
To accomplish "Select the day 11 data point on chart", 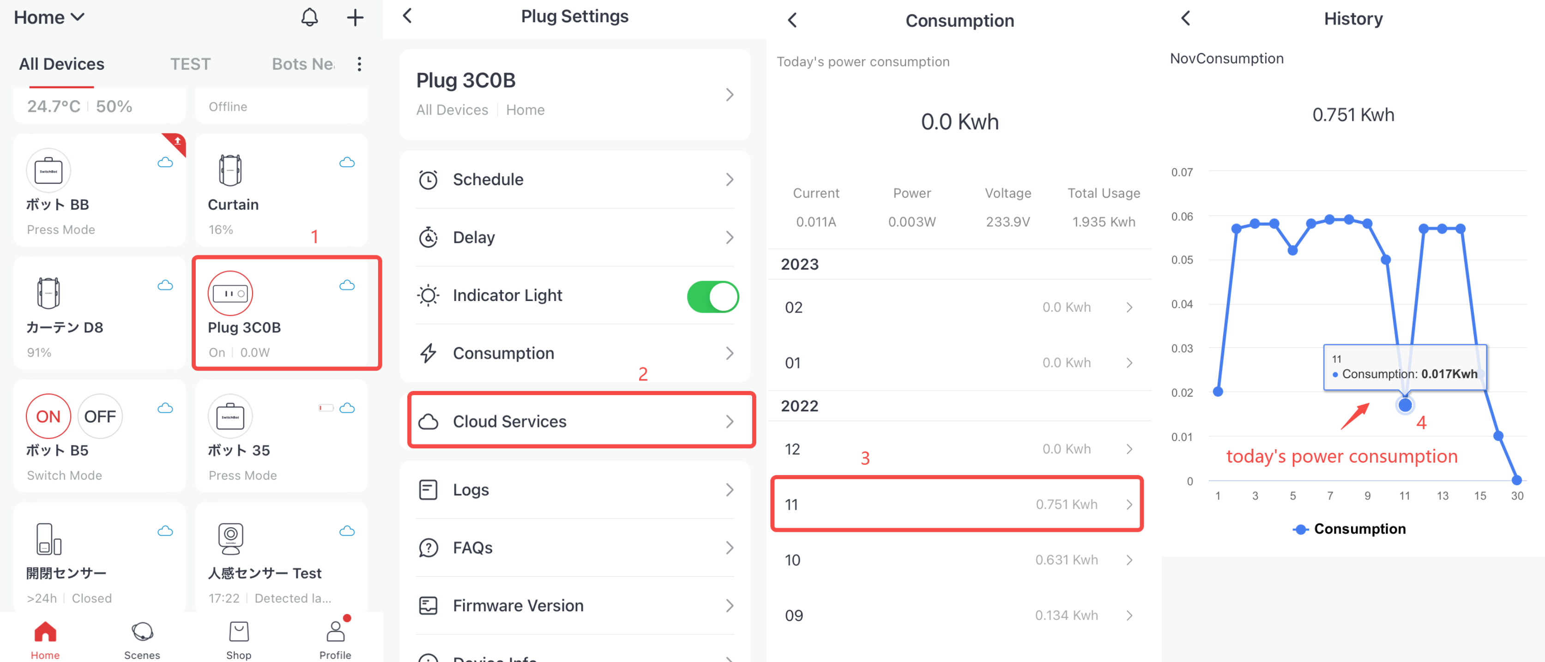I will (x=1405, y=405).
